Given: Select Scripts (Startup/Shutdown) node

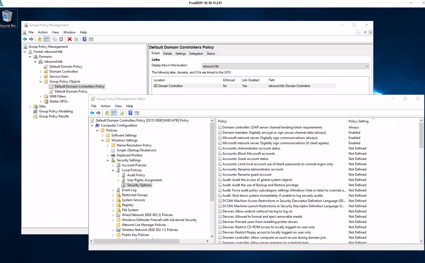Looking at the screenshot, I should click(136, 150).
